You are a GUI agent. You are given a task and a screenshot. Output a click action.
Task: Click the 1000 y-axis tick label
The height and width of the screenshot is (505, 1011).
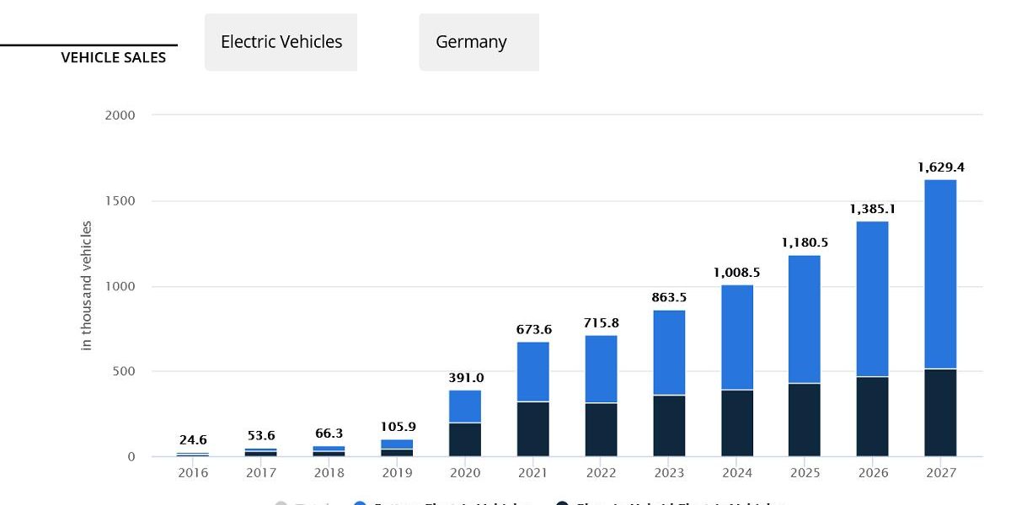click(120, 286)
